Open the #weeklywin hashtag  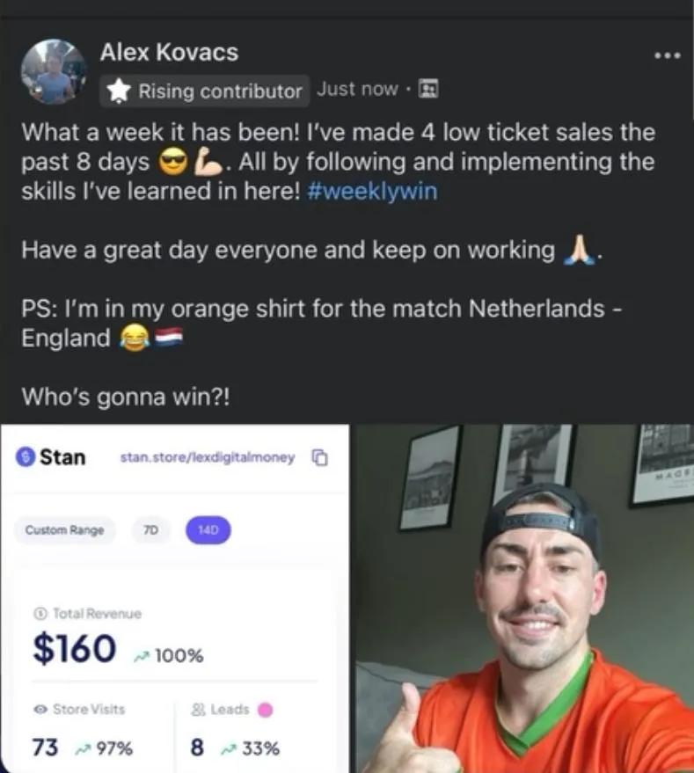[372, 192]
